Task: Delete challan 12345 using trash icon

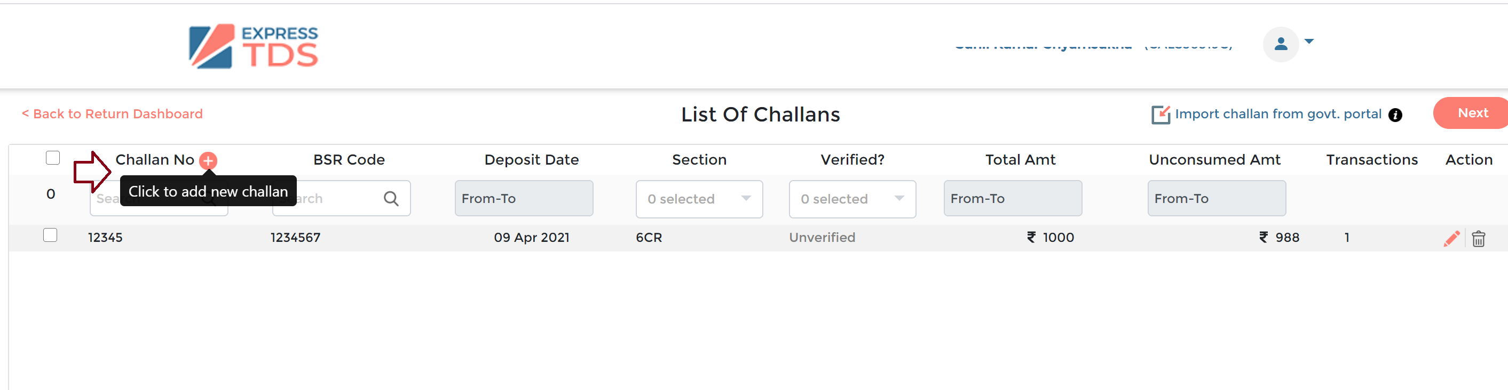Action: click(1478, 239)
